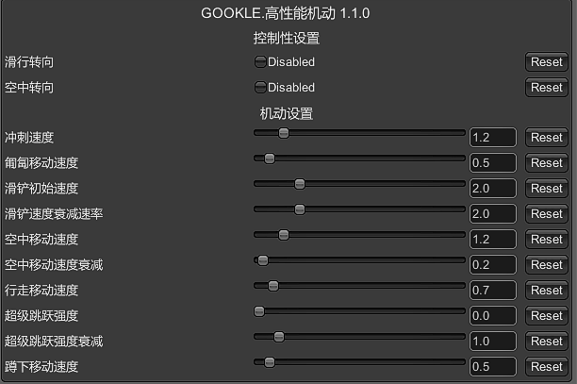Image resolution: width=577 pixels, height=384 pixels.
Task: Toggle the 滑行转向 Disabled checkbox
Action: click(260, 62)
